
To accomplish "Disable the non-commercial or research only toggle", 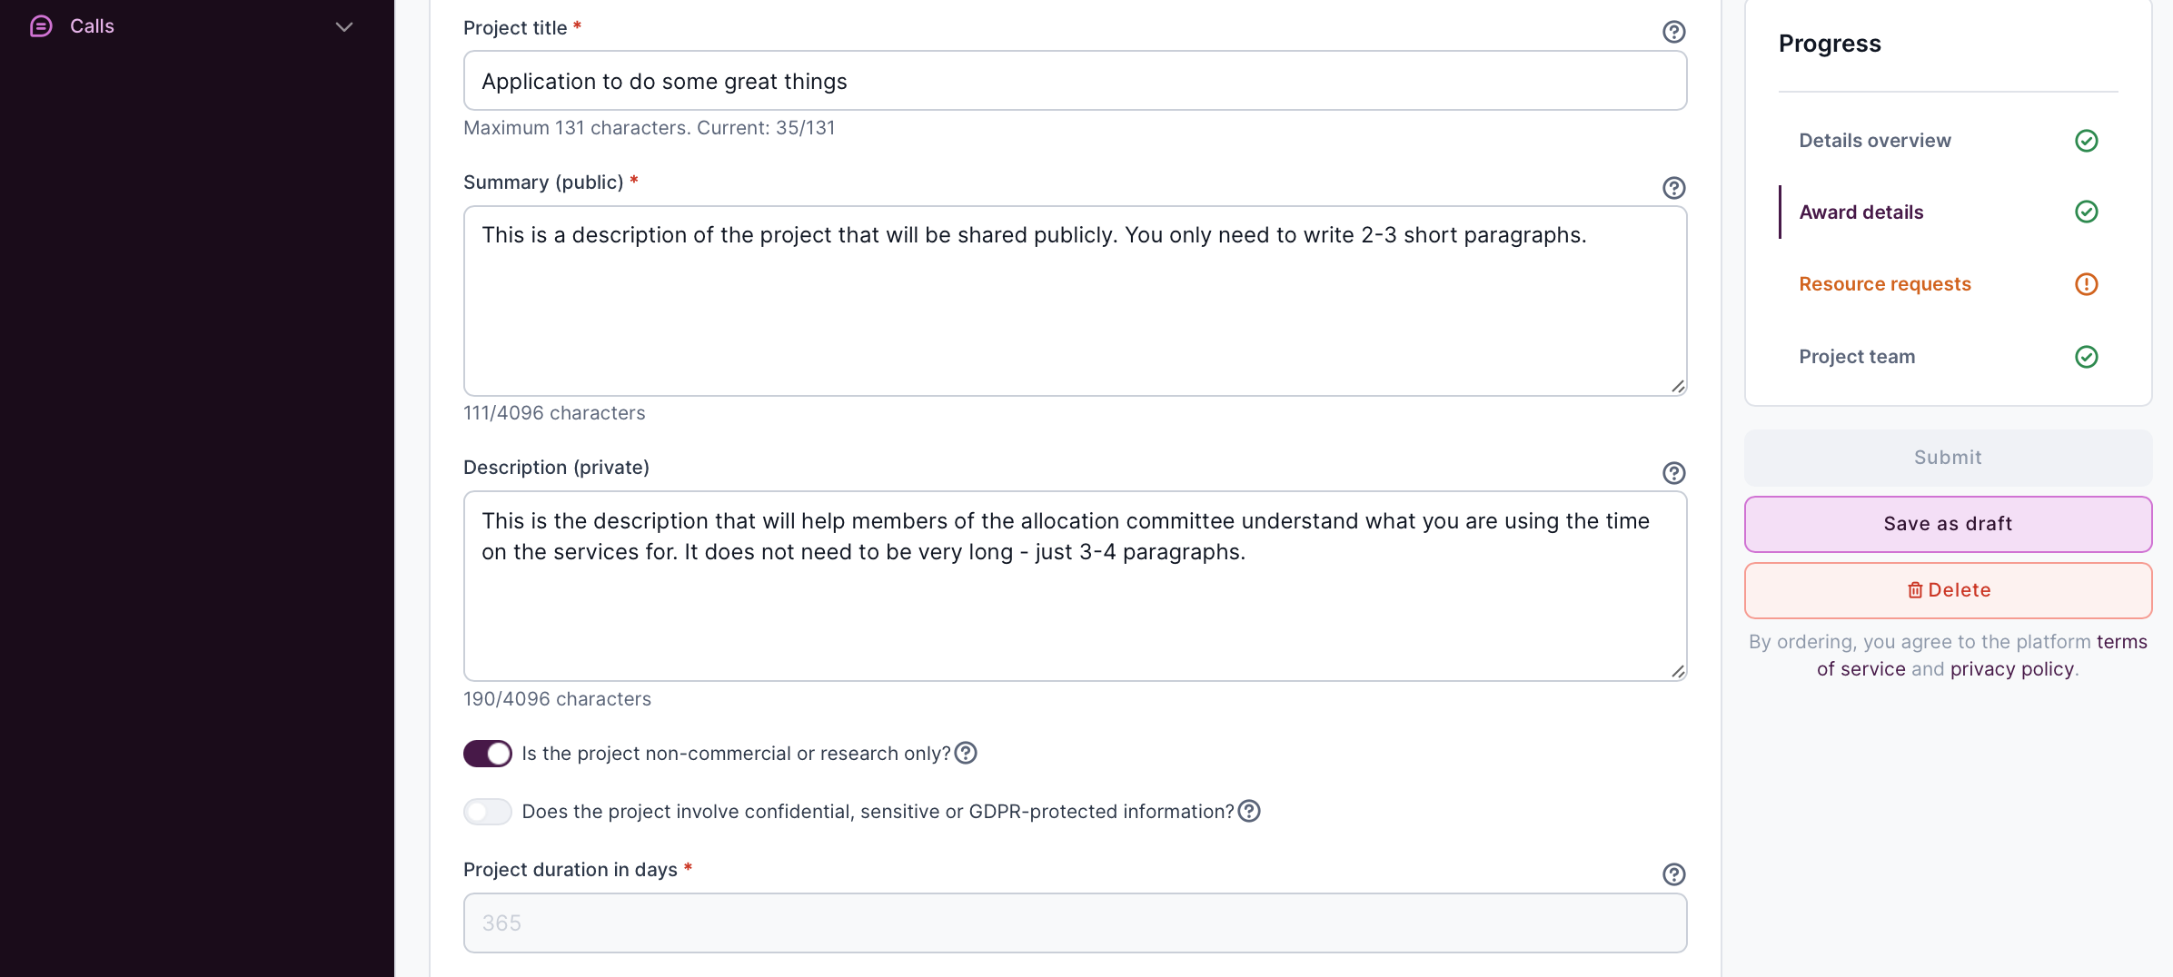I will (487, 753).
